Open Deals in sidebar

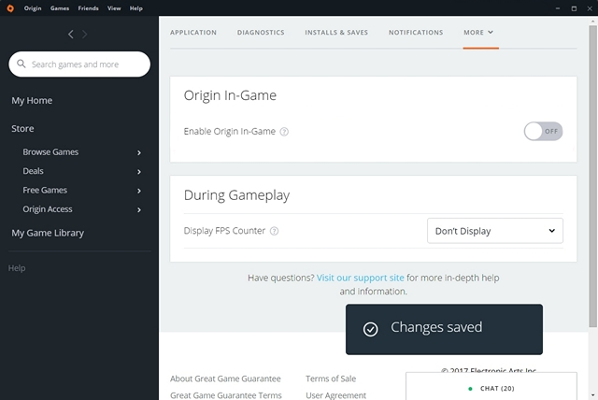pyautogui.click(x=33, y=171)
